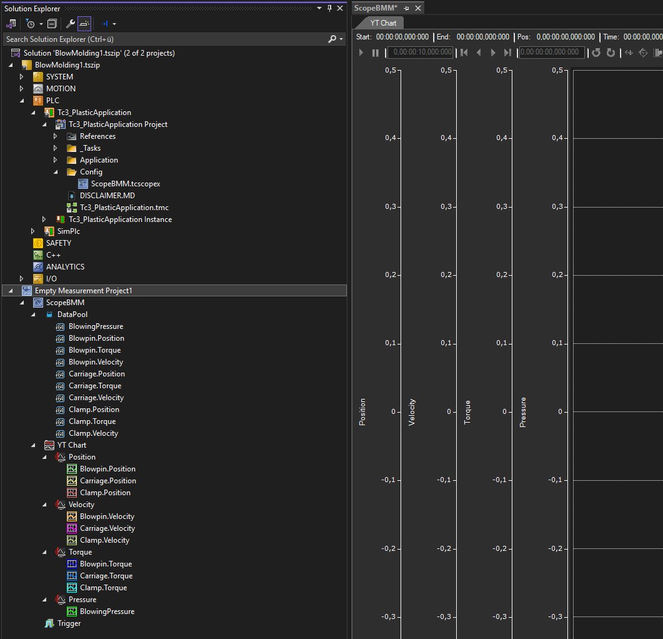
Task: Select the ANALYTICS node icon
Action: [38, 266]
